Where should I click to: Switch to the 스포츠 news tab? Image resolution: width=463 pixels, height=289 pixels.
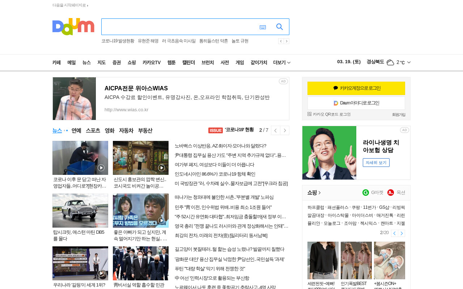93,130
